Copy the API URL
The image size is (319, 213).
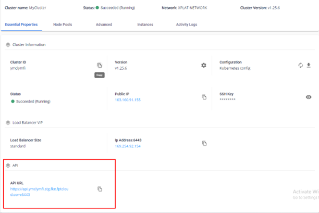pos(100,189)
